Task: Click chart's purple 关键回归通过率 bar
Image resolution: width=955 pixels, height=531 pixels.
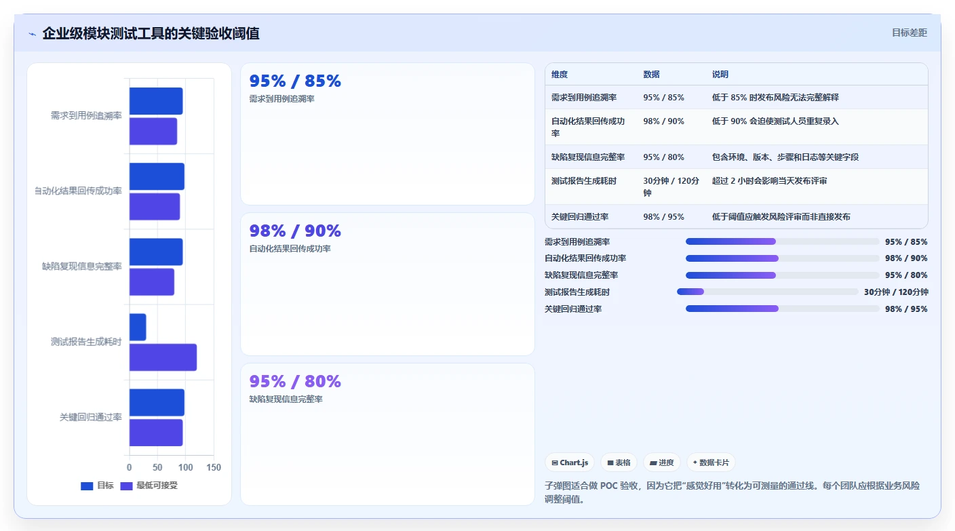Action: point(156,433)
